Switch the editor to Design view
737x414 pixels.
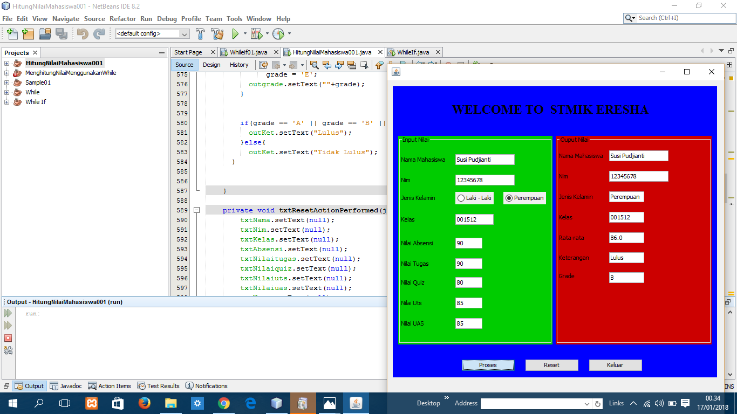(x=211, y=64)
